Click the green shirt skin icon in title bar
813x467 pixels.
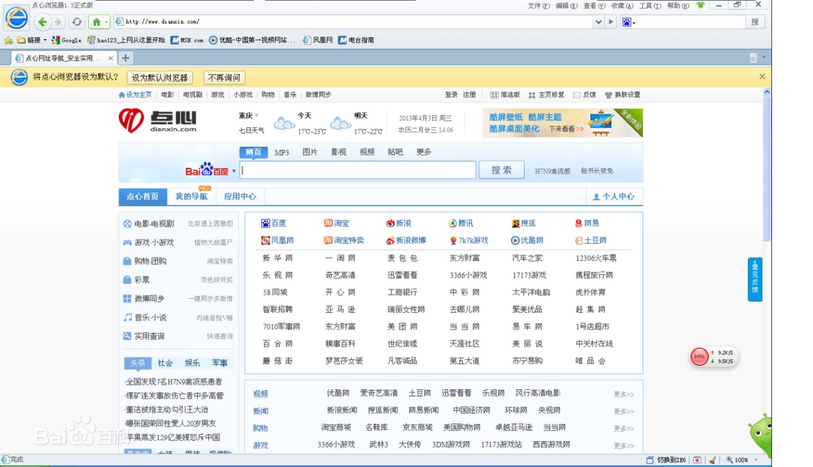pyautogui.click(x=700, y=6)
